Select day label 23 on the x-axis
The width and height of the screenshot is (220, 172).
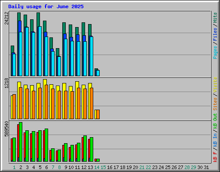pos(155,167)
